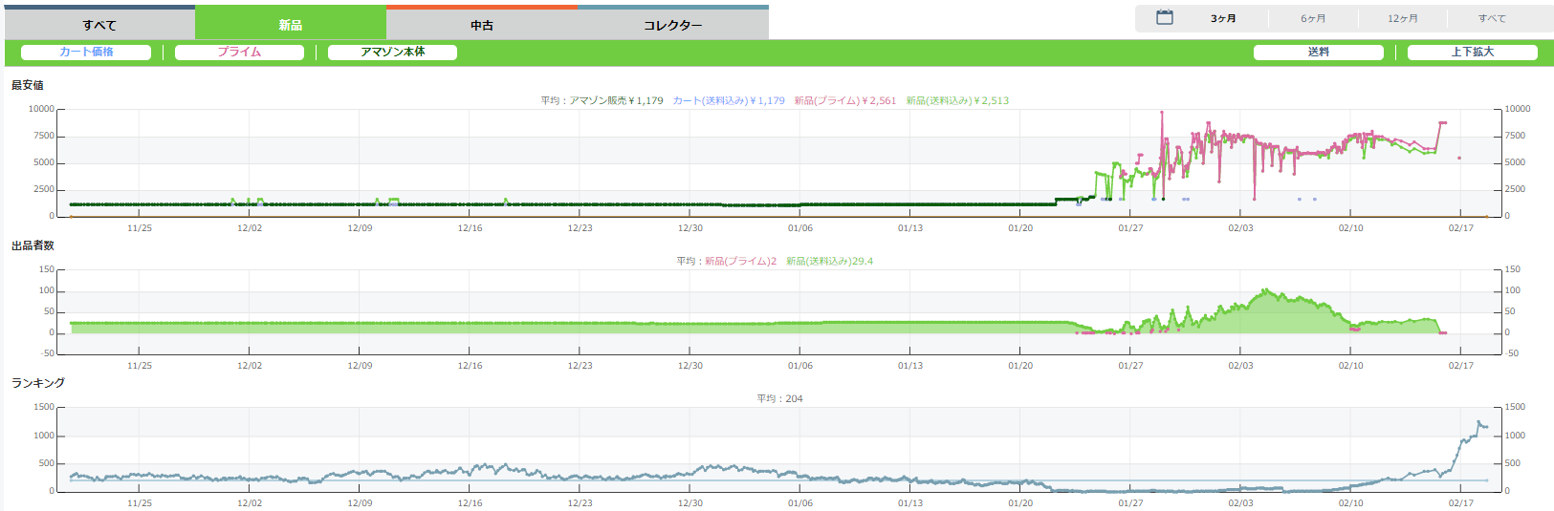Click the calendar icon for date range
The image size is (1554, 511).
click(1164, 18)
